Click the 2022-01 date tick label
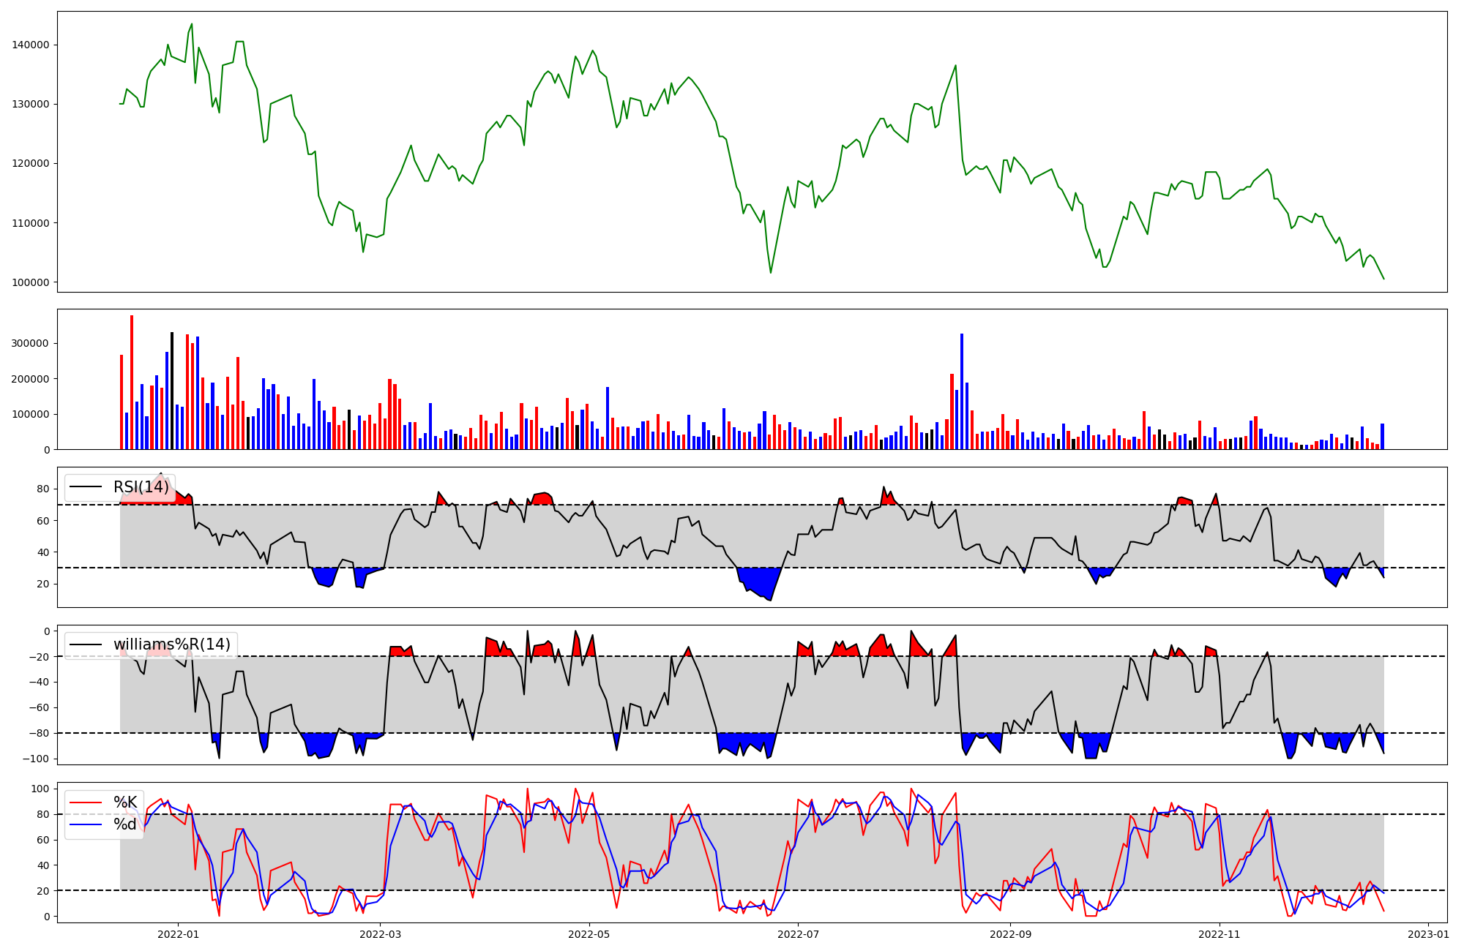The image size is (1464, 951). point(178,934)
